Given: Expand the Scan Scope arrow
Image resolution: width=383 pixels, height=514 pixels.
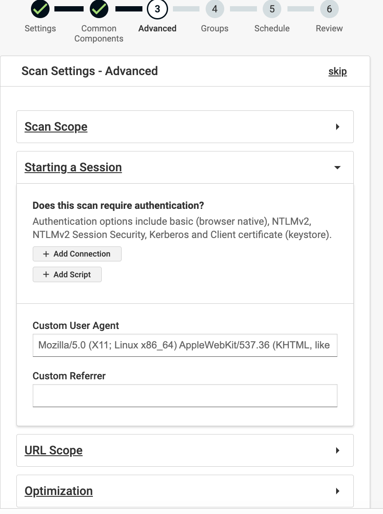Looking at the screenshot, I should [x=337, y=127].
